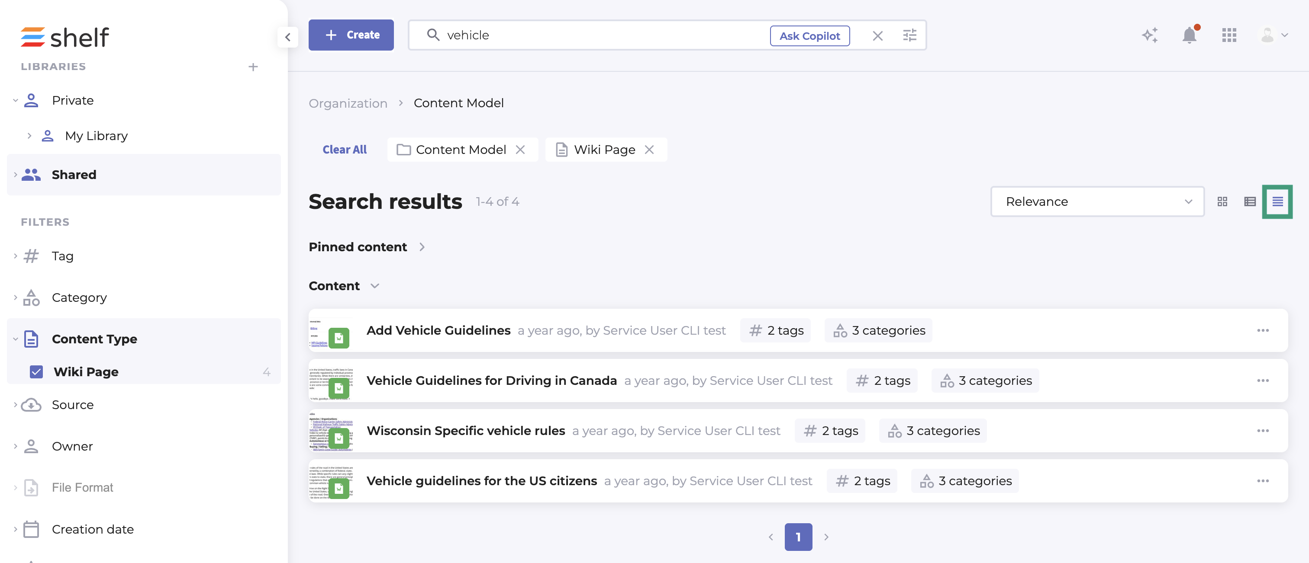The width and height of the screenshot is (1309, 563).
Task: Go to Organization breadcrumb
Action: point(348,104)
